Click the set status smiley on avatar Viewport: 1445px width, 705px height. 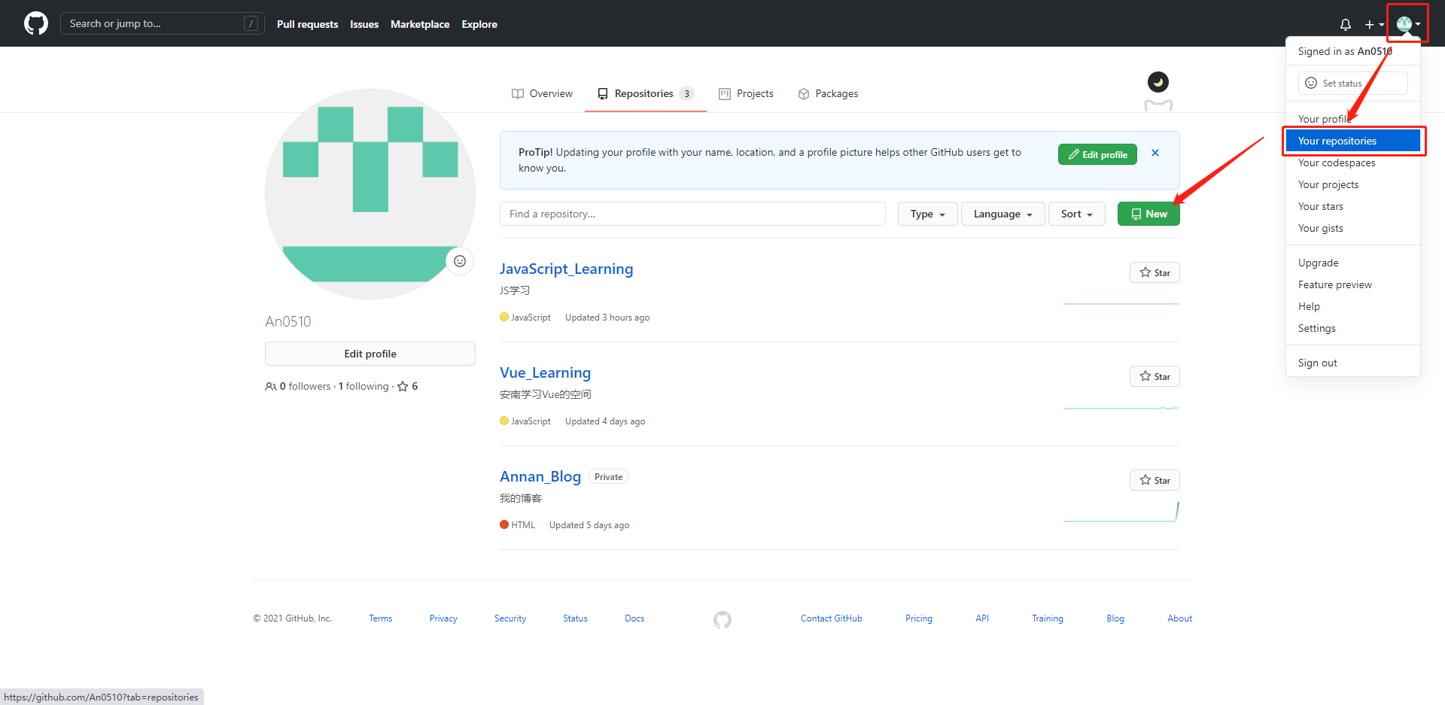pyautogui.click(x=460, y=261)
